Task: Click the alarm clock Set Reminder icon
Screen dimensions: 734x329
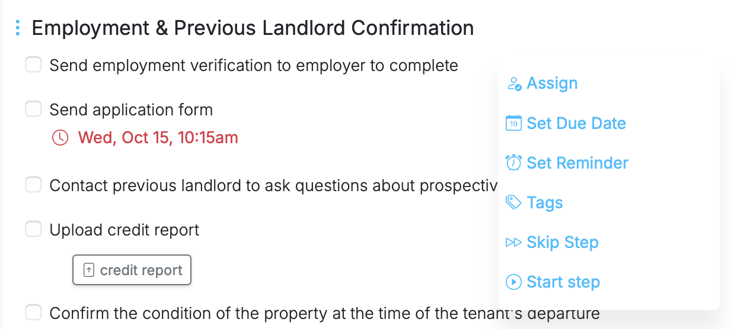Action: point(513,163)
